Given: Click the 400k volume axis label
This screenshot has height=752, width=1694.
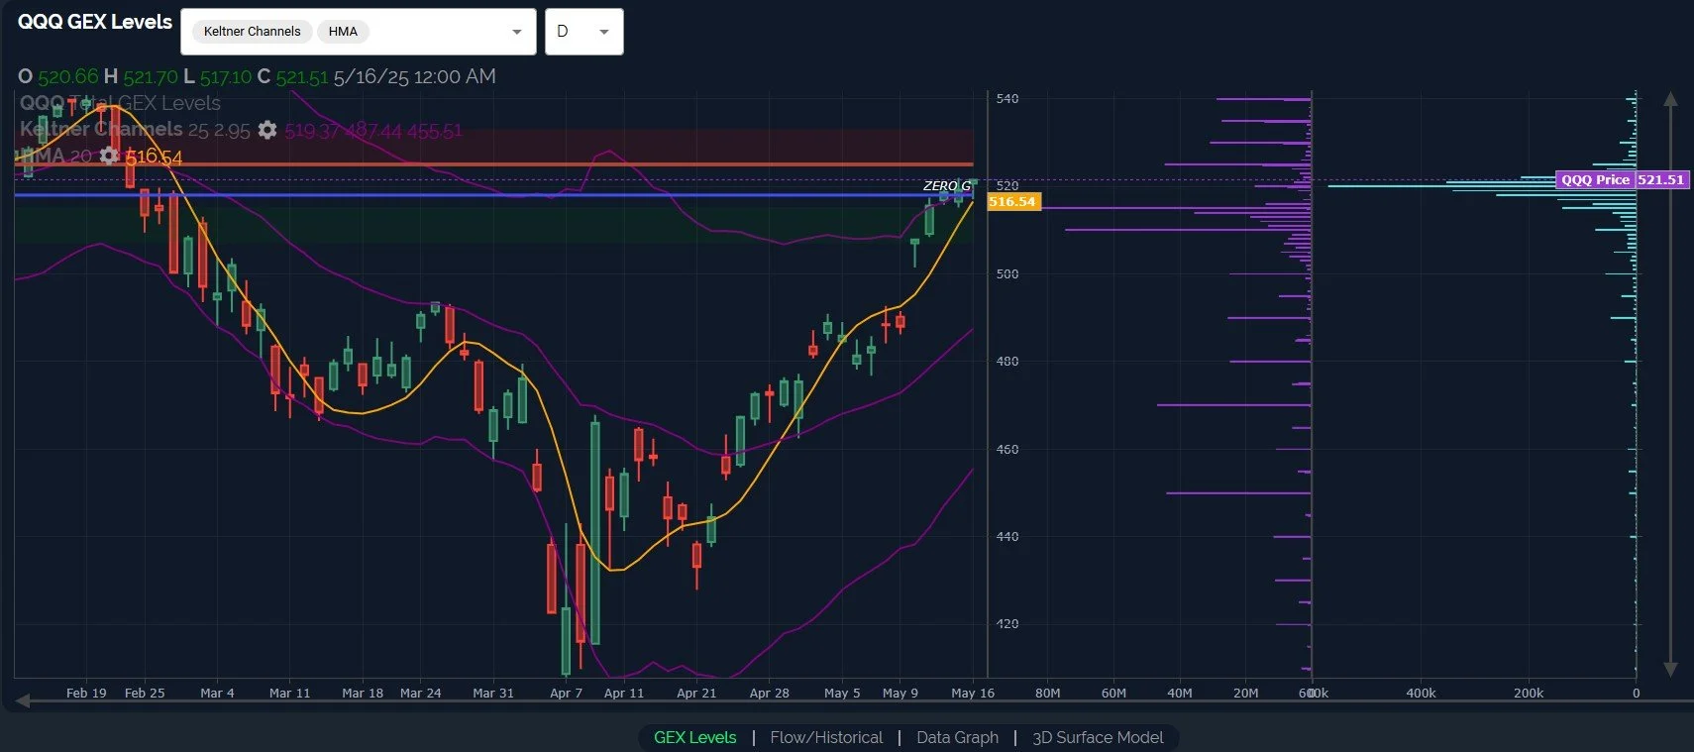Looking at the screenshot, I should [1422, 693].
